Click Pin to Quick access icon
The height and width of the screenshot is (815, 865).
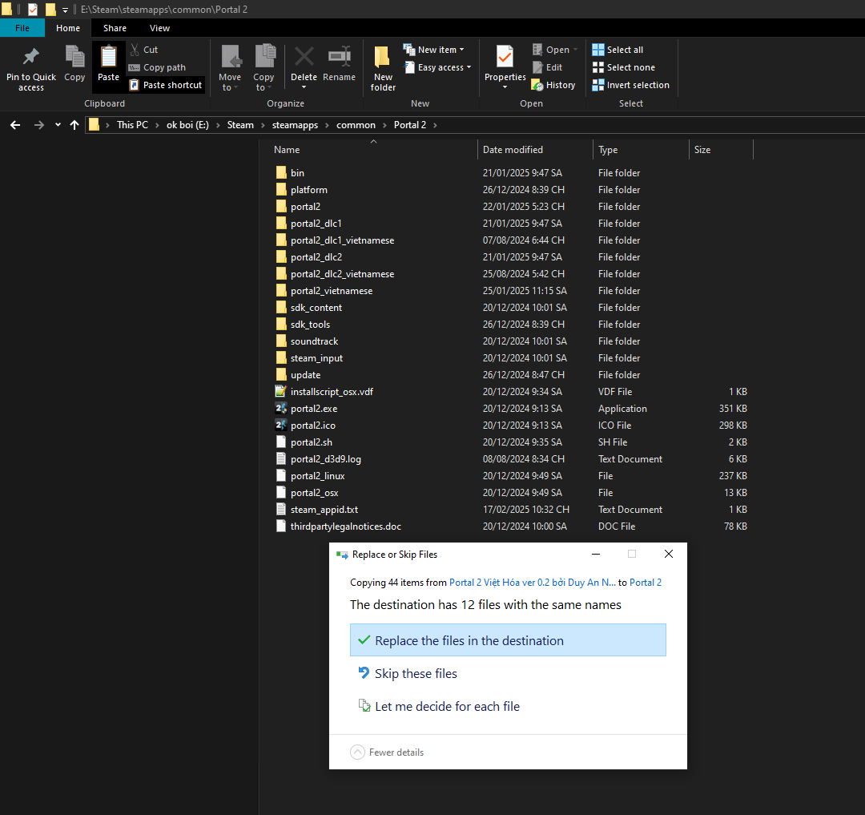[31, 56]
